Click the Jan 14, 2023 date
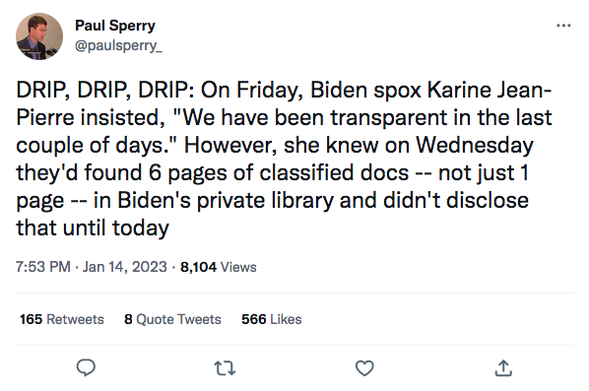The width and height of the screenshot is (589, 391). [x=125, y=267]
